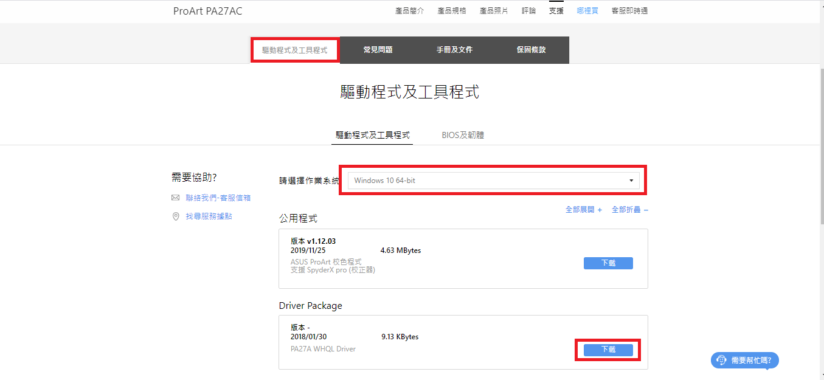824x380 pixels.
Task: Click 找尋服務據點 service location link
Action: [x=209, y=216]
